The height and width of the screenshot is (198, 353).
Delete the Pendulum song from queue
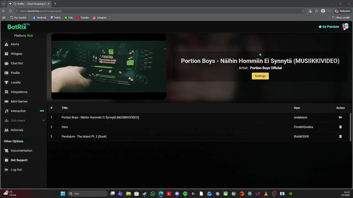coord(340,136)
